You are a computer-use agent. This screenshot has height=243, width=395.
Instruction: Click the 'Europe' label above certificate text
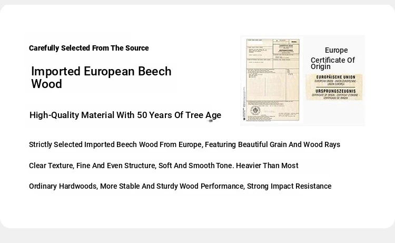337,50
